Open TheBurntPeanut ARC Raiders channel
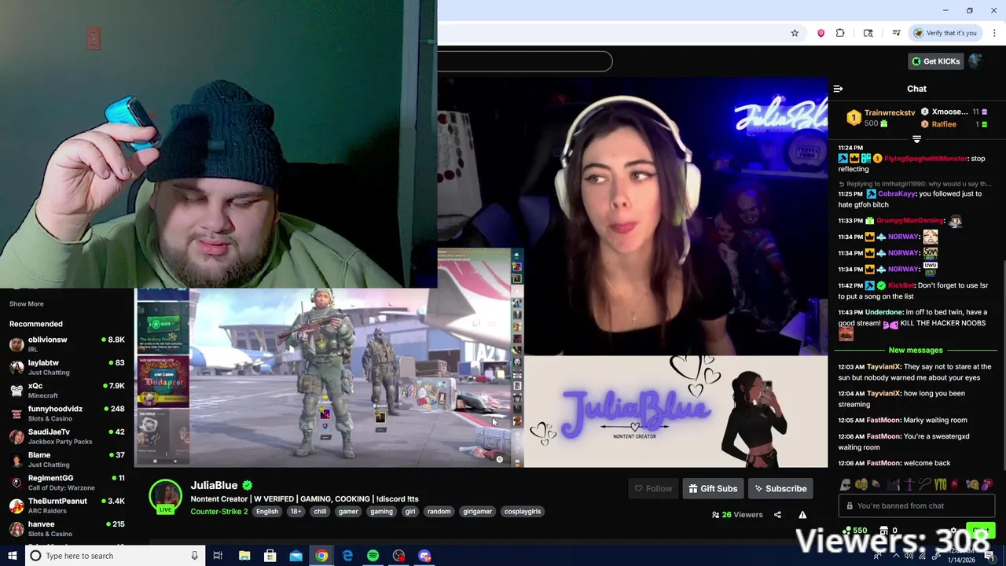Viewport: 1006px width, 566px height. pyautogui.click(x=67, y=505)
